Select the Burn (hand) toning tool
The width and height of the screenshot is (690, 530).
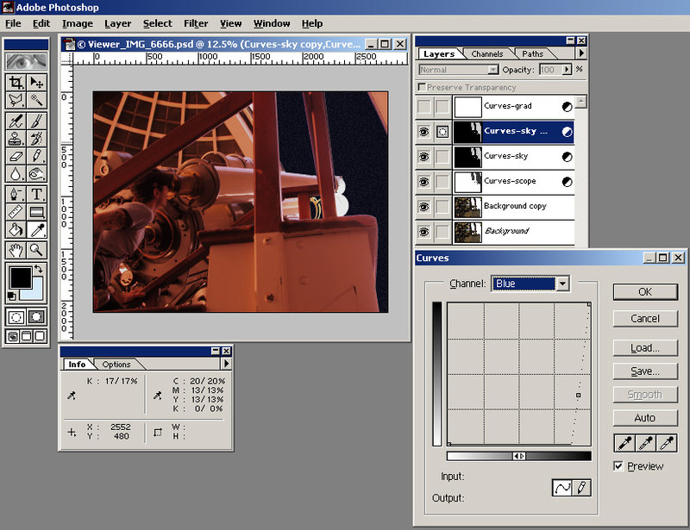pyautogui.click(x=37, y=174)
